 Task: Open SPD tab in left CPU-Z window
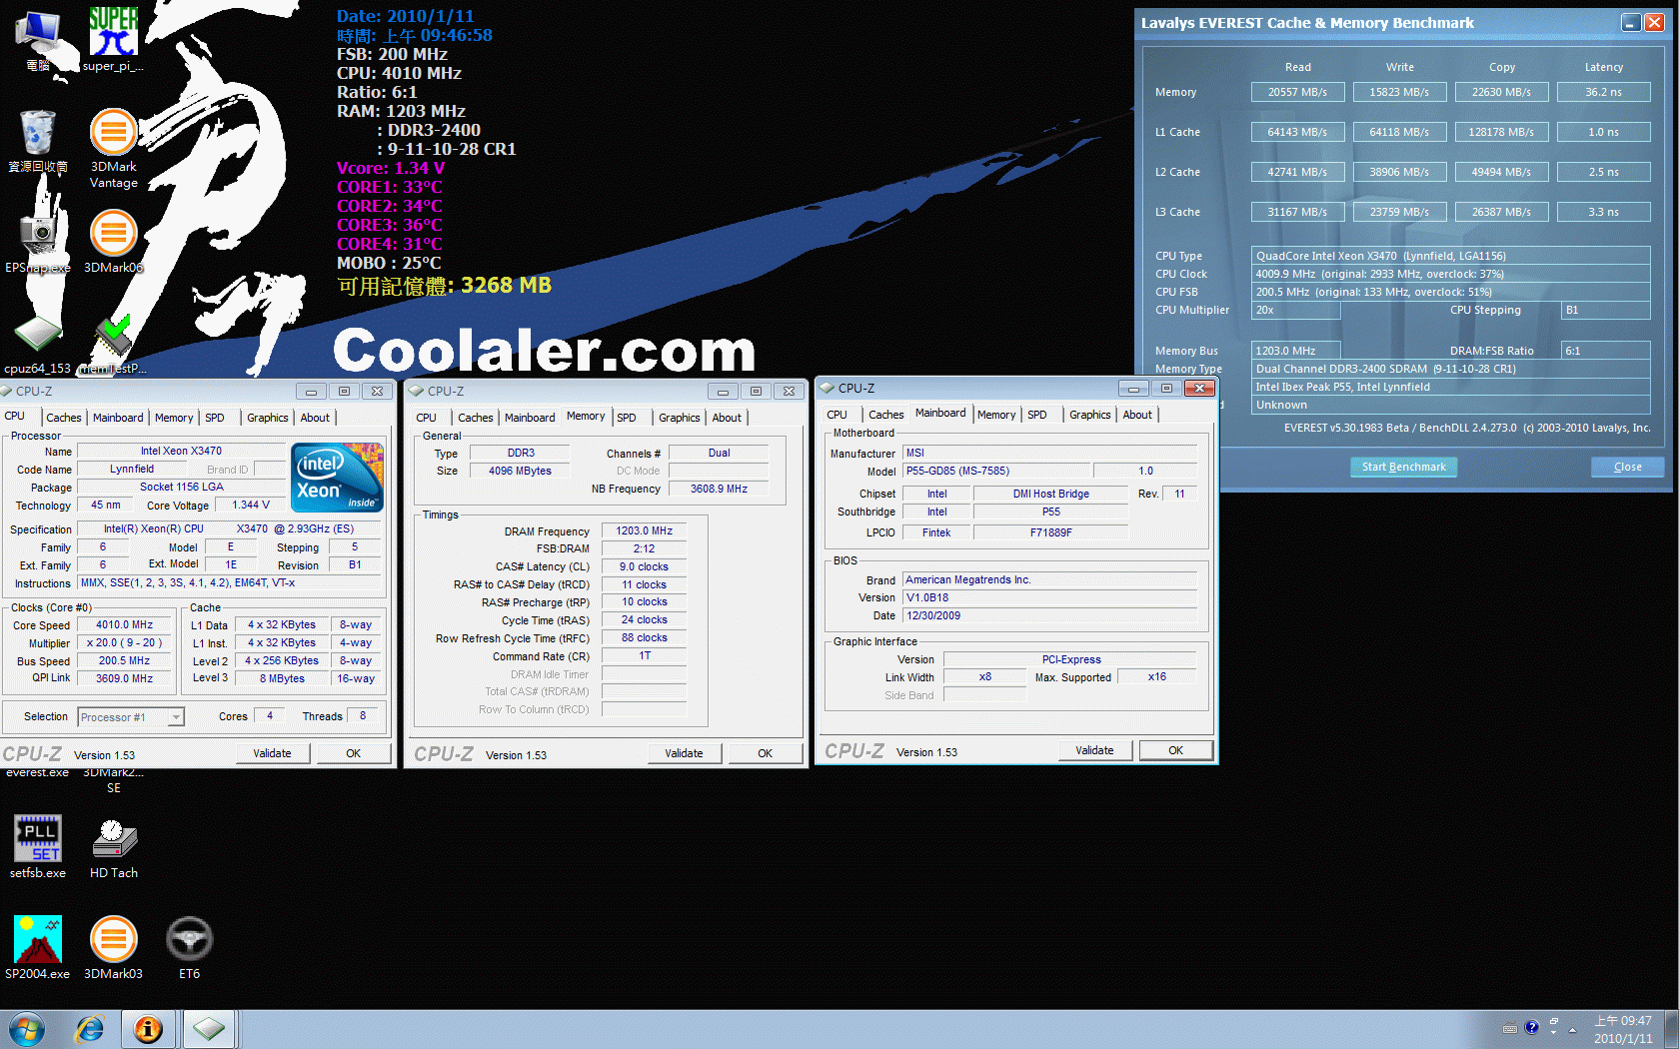[215, 418]
